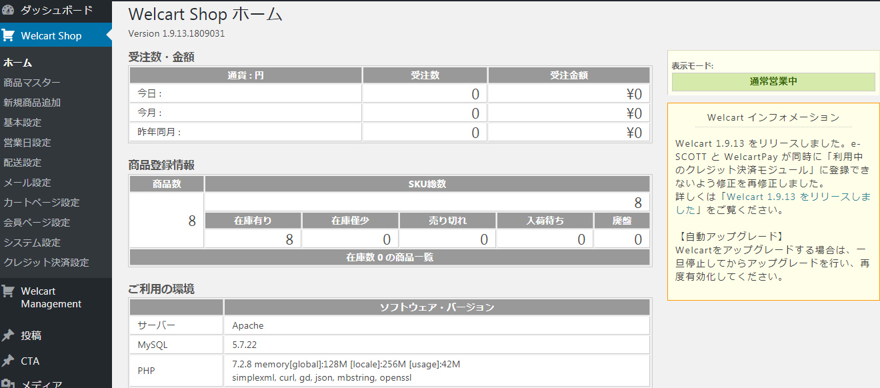Select ホーム in the Welcart Shop submenu
Image resolution: width=880 pixels, height=388 pixels.
pos(18,63)
